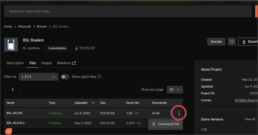Viewport: 258px width, 135px height.
Task: Click the orange help question icon
Action: [x=9, y=131]
